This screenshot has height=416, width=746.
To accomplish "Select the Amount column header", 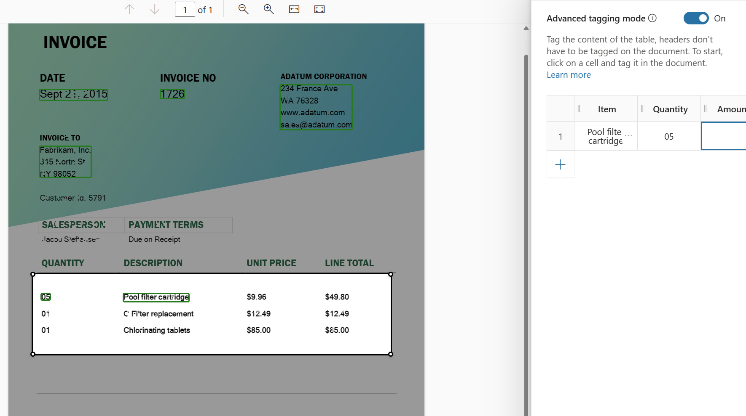I will (x=724, y=109).
